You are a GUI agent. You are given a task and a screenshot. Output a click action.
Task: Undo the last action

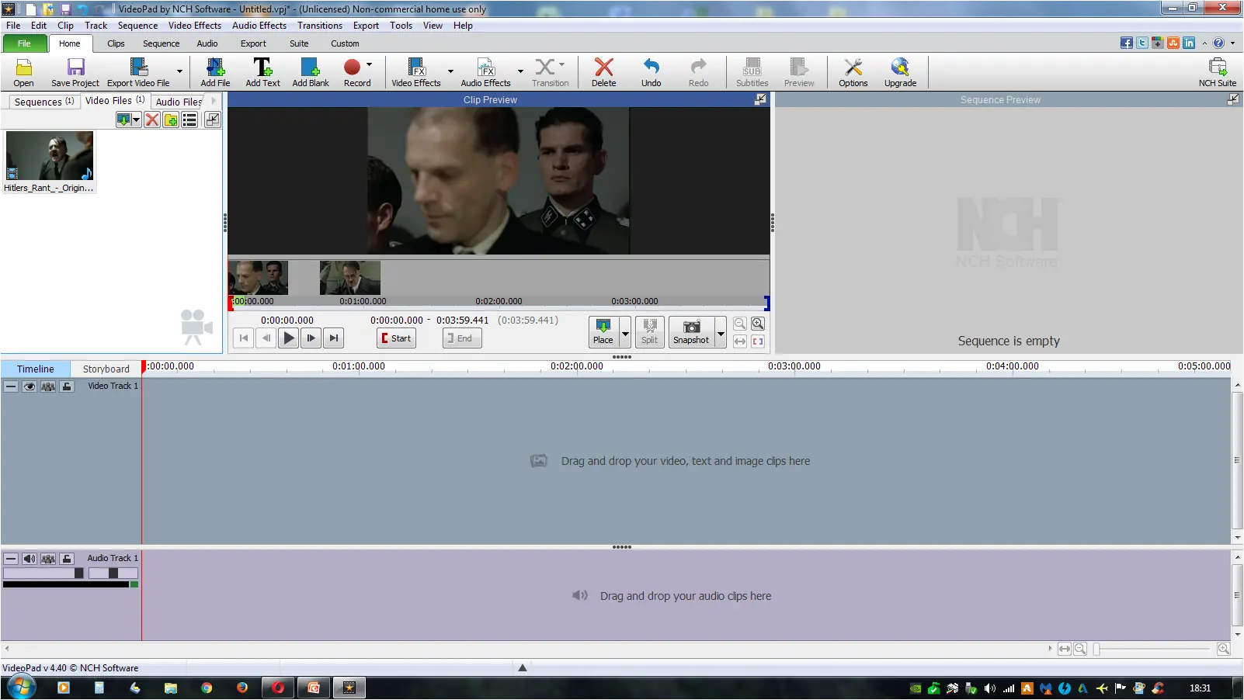point(652,72)
